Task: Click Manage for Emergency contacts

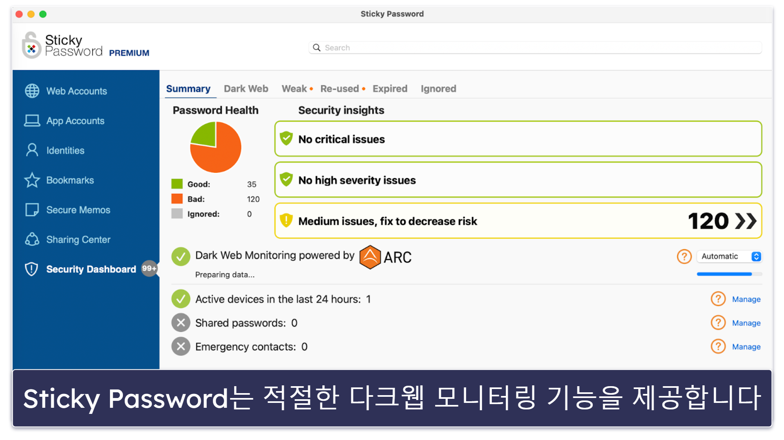Action: pyautogui.click(x=746, y=347)
